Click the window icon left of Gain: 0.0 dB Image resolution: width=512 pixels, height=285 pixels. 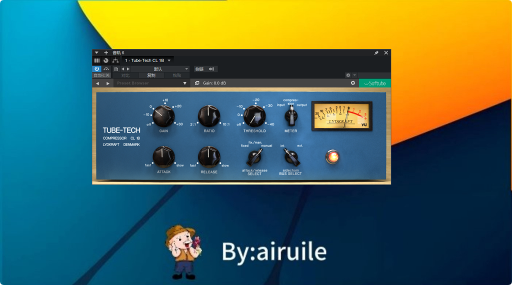[x=197, y=83]
